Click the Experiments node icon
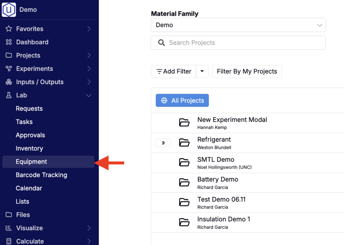The image size is (344, 245). (x=9, y=69)
